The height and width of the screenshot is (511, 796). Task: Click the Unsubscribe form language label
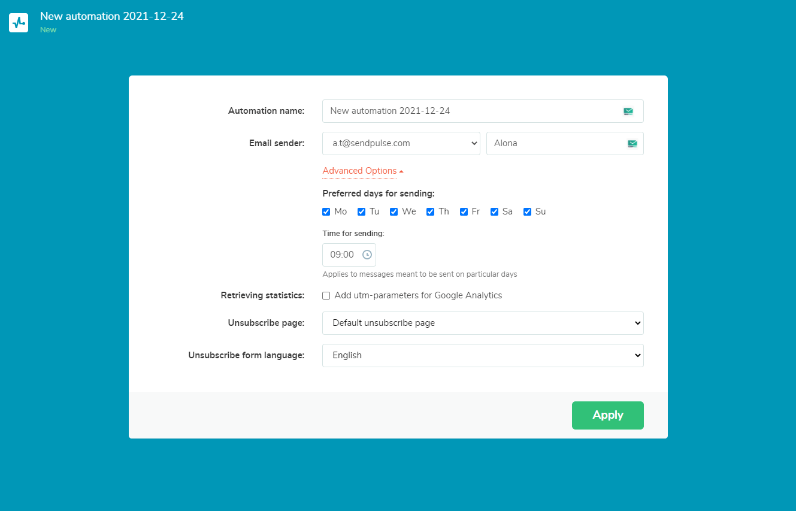247,355
